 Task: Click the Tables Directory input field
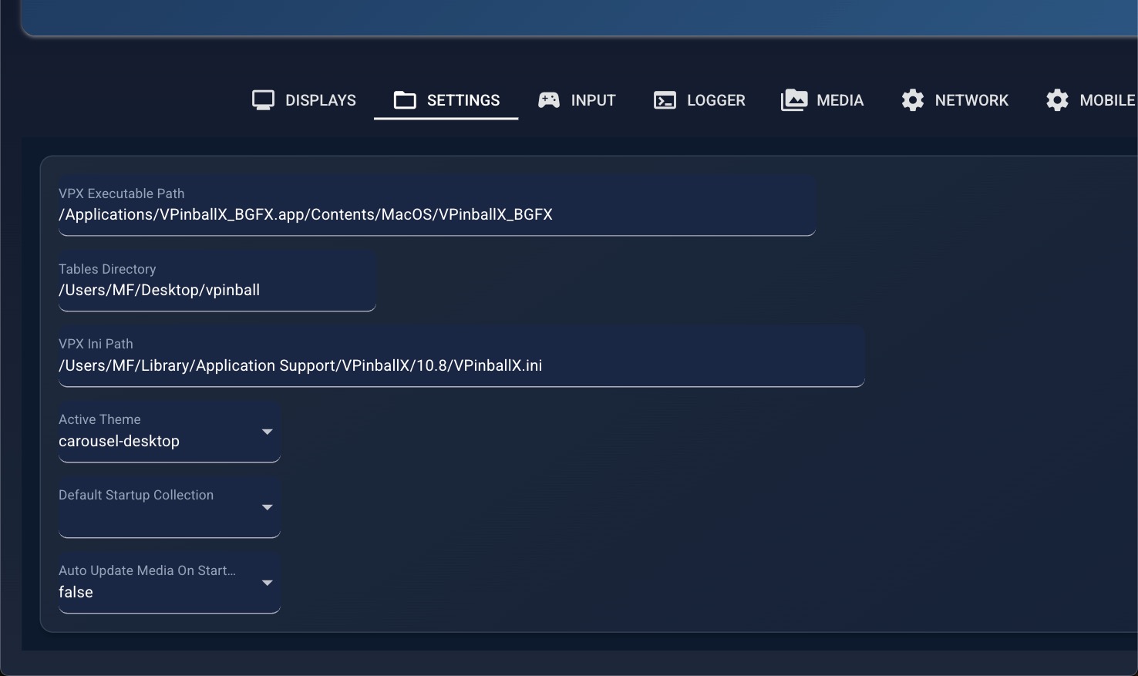[216, 290]
